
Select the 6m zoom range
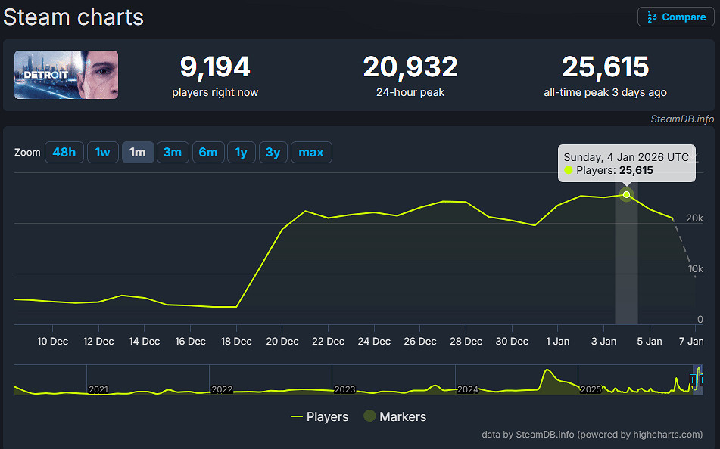click(208, 153)
